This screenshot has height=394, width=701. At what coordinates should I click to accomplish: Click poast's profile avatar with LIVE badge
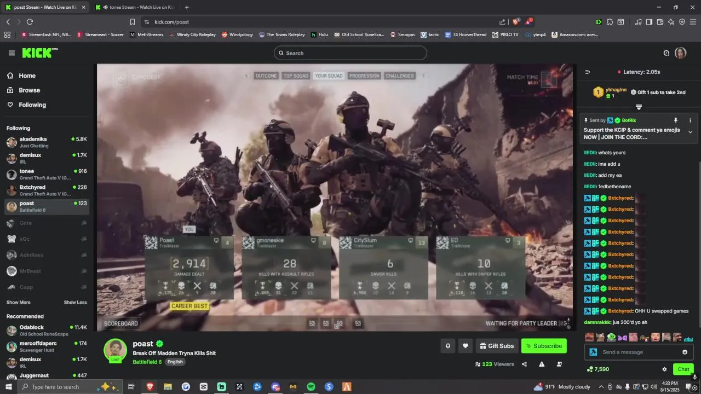coord(115,350)
